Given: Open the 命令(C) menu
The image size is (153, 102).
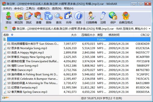Looking at the screenshot, I should point(19,9).
